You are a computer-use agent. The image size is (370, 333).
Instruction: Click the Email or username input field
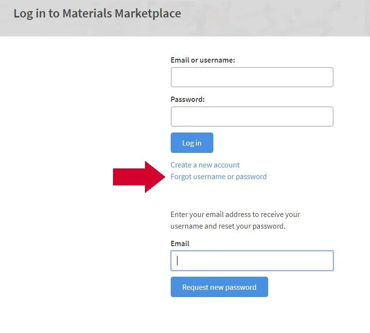252,77
